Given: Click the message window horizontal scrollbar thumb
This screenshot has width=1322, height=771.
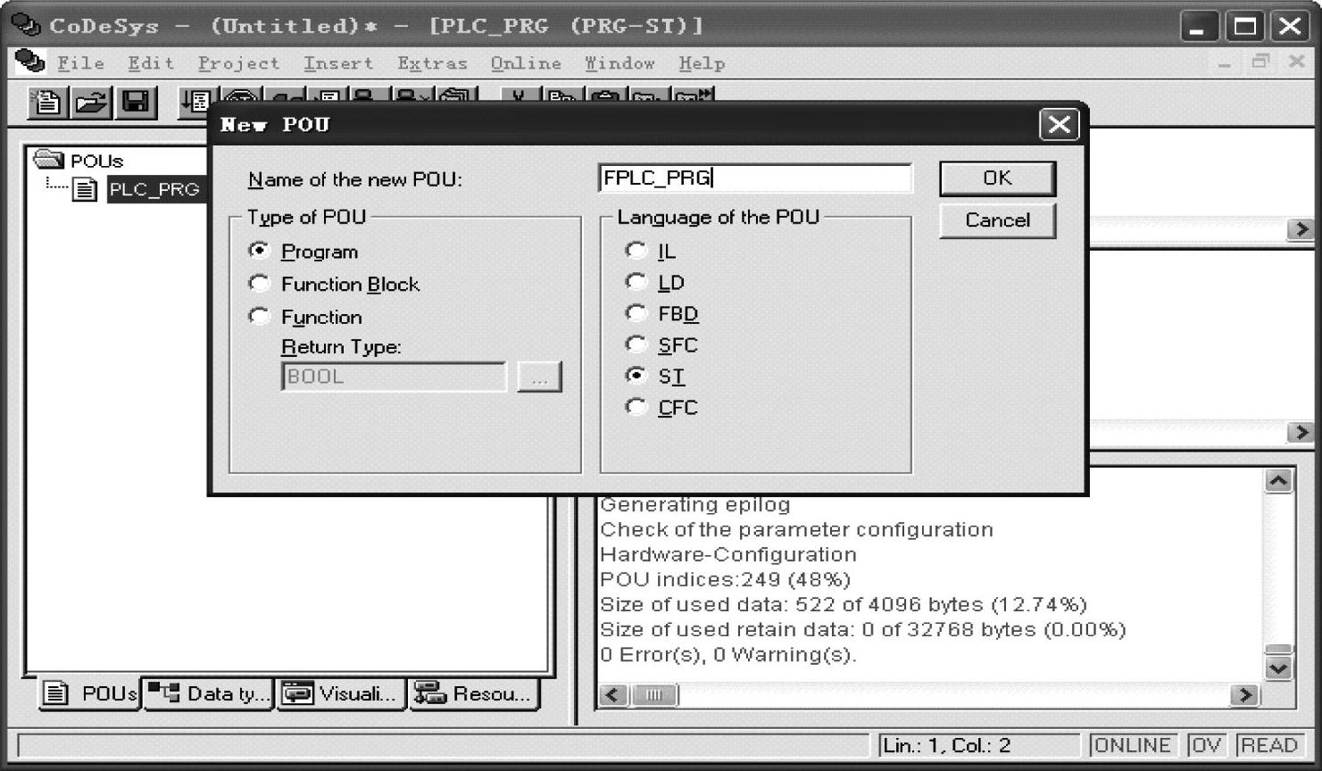Looking at the screenshot, I should tap(653, 694).
